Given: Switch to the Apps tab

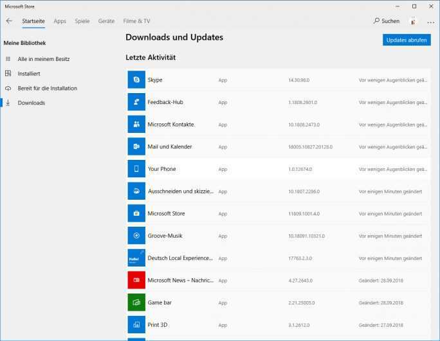Looking at the screenshot, I should click(x=60, y=21).
